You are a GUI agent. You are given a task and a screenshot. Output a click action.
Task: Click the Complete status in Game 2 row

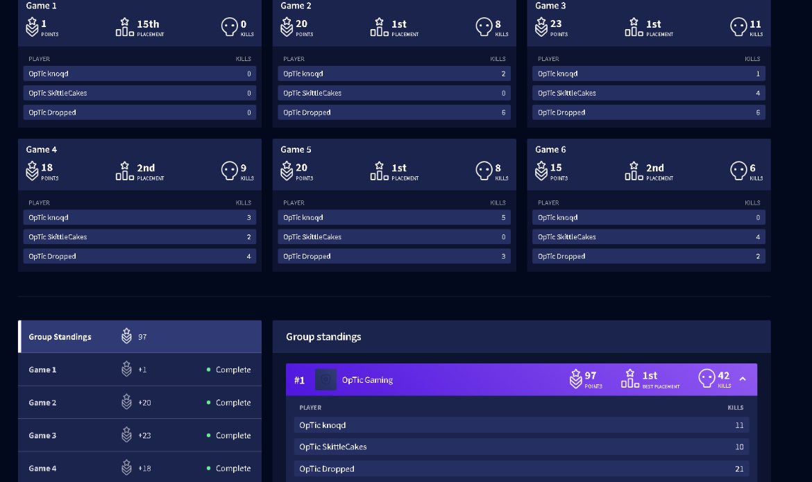pos(228,402)
